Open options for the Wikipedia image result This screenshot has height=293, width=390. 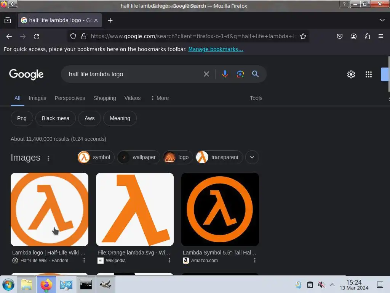click(169, 260)
